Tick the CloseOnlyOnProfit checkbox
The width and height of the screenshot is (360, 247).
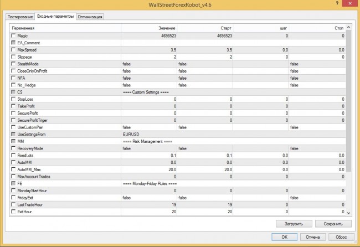coord(13,71)
